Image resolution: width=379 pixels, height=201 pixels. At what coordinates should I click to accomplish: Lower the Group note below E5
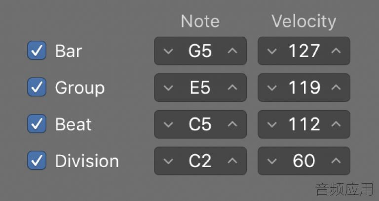point(168,88)
